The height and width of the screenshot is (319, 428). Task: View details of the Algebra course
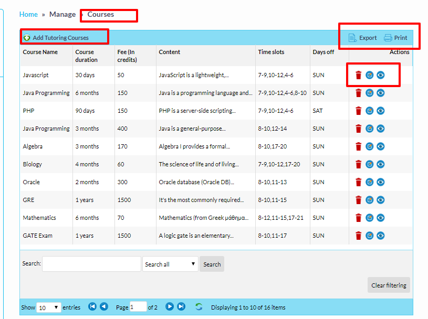pyautogui.click(x=381, y=146)
